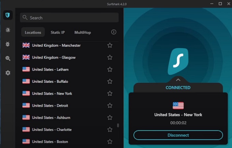This screenshot has width=232, height=148.
Task: Click the info icon beside MultiHop
Action: click(x=114, y=32)
